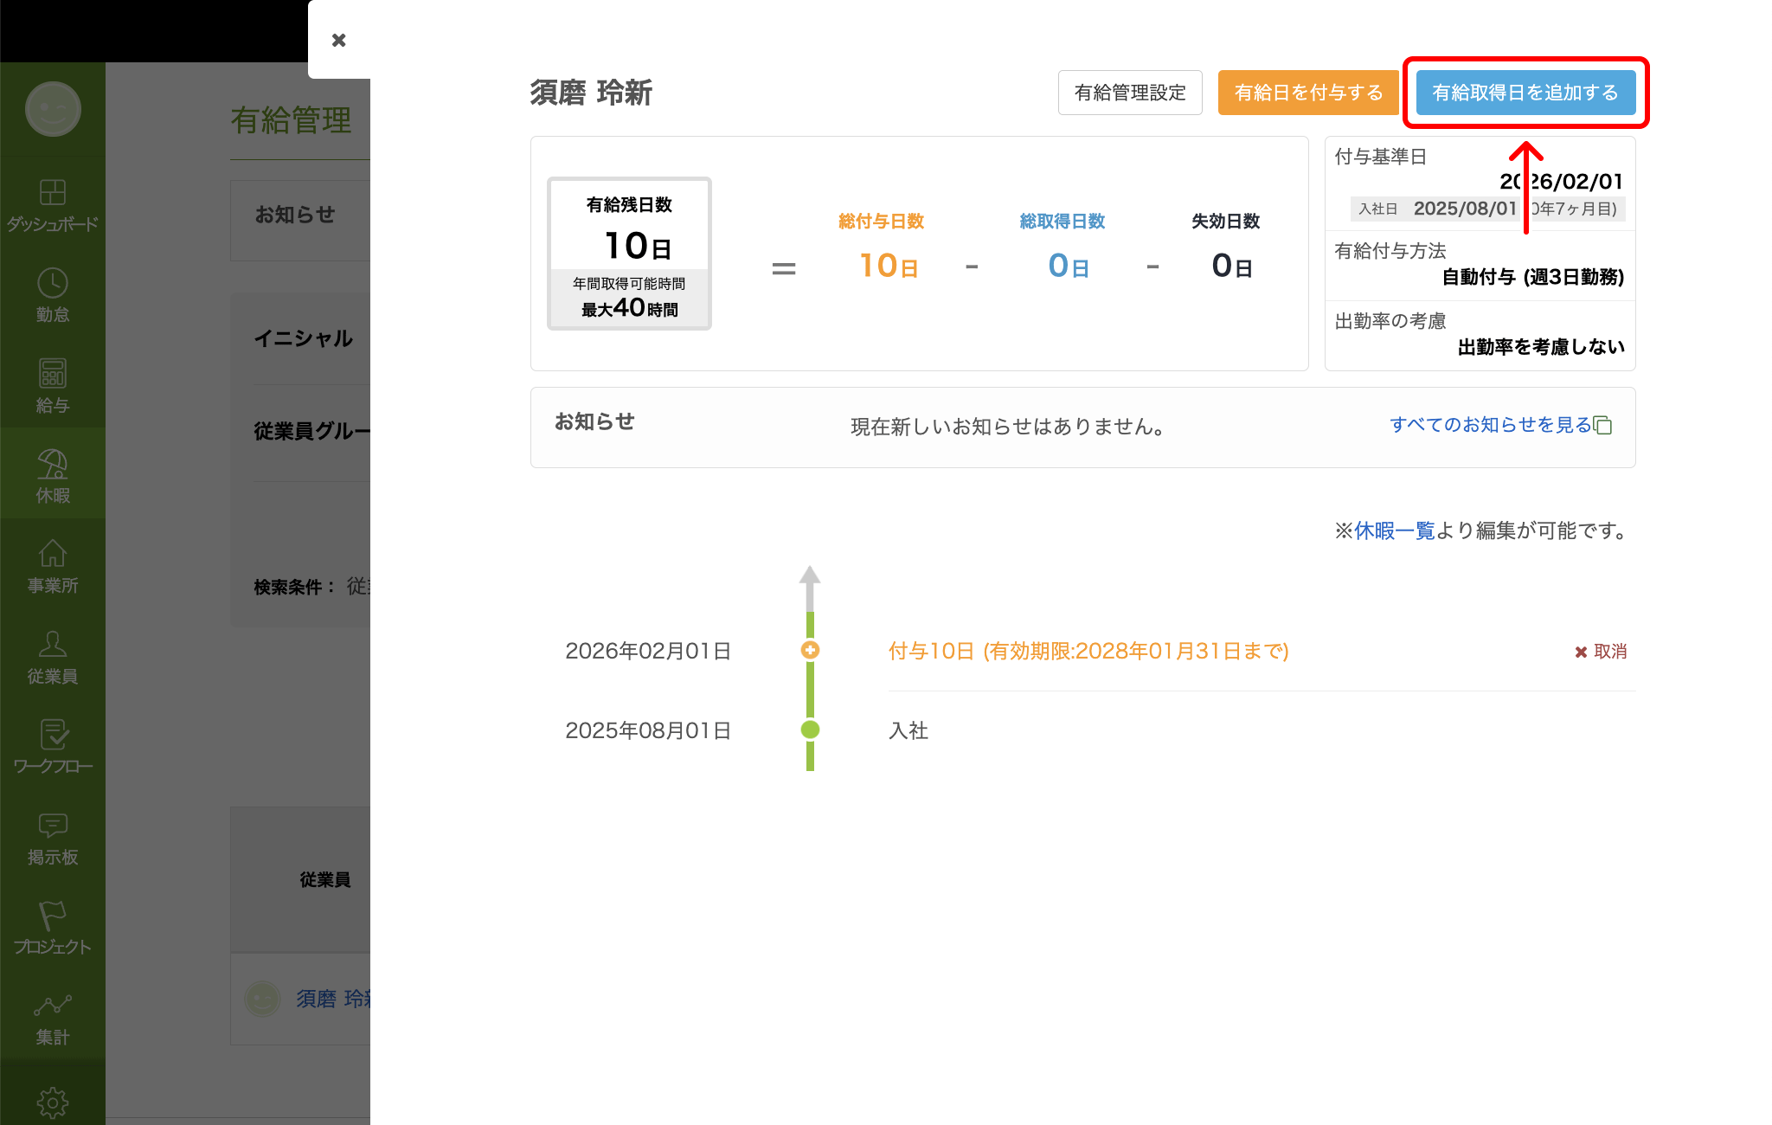This screenshot has height=1125, width=1772.
Task: Cancel the 付与10日 entry via 取消
Action: tap(1602, 651)
